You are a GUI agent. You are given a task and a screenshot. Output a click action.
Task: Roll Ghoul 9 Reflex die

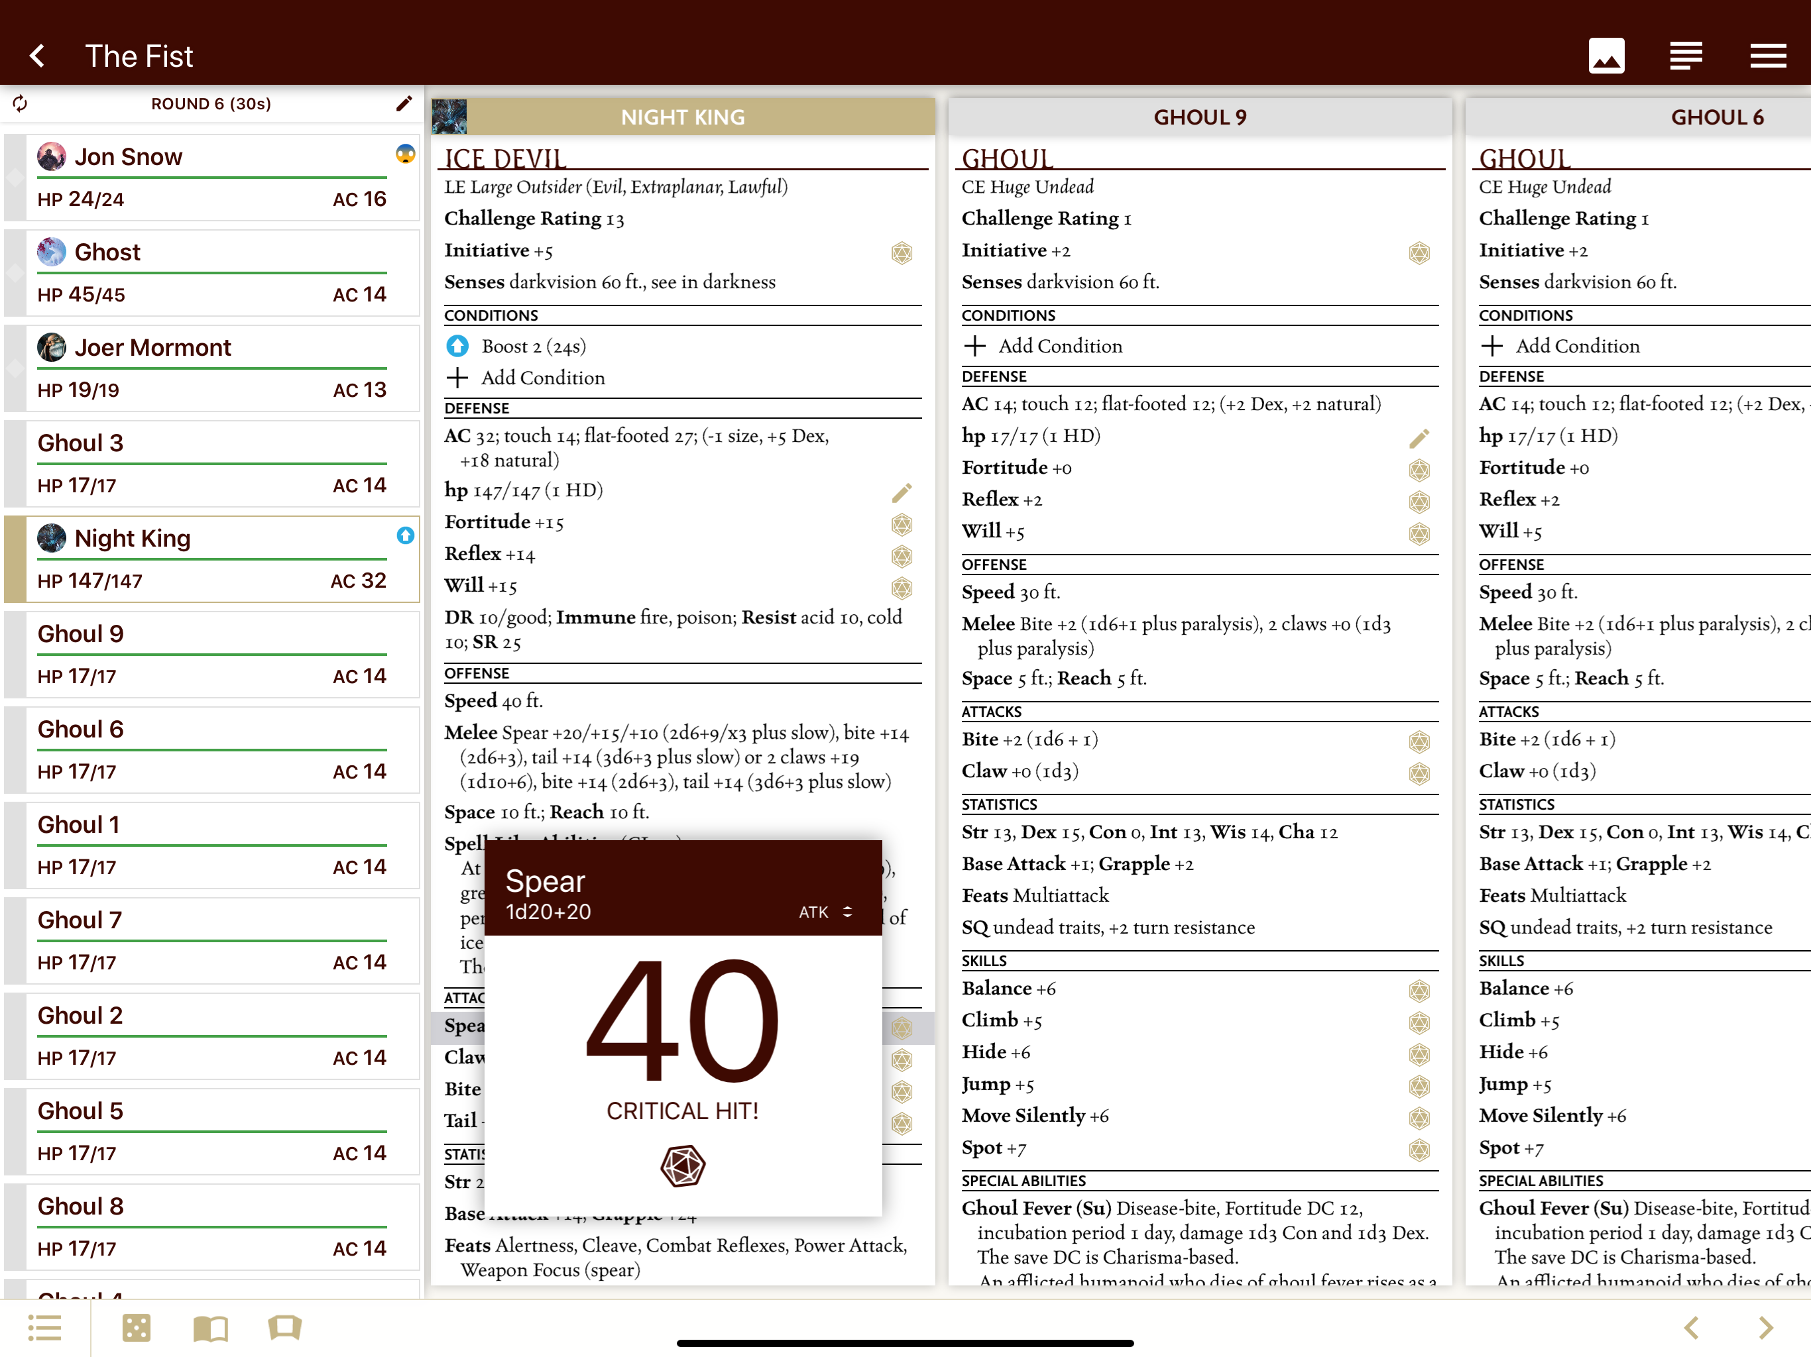click(x=1419, y=502)
